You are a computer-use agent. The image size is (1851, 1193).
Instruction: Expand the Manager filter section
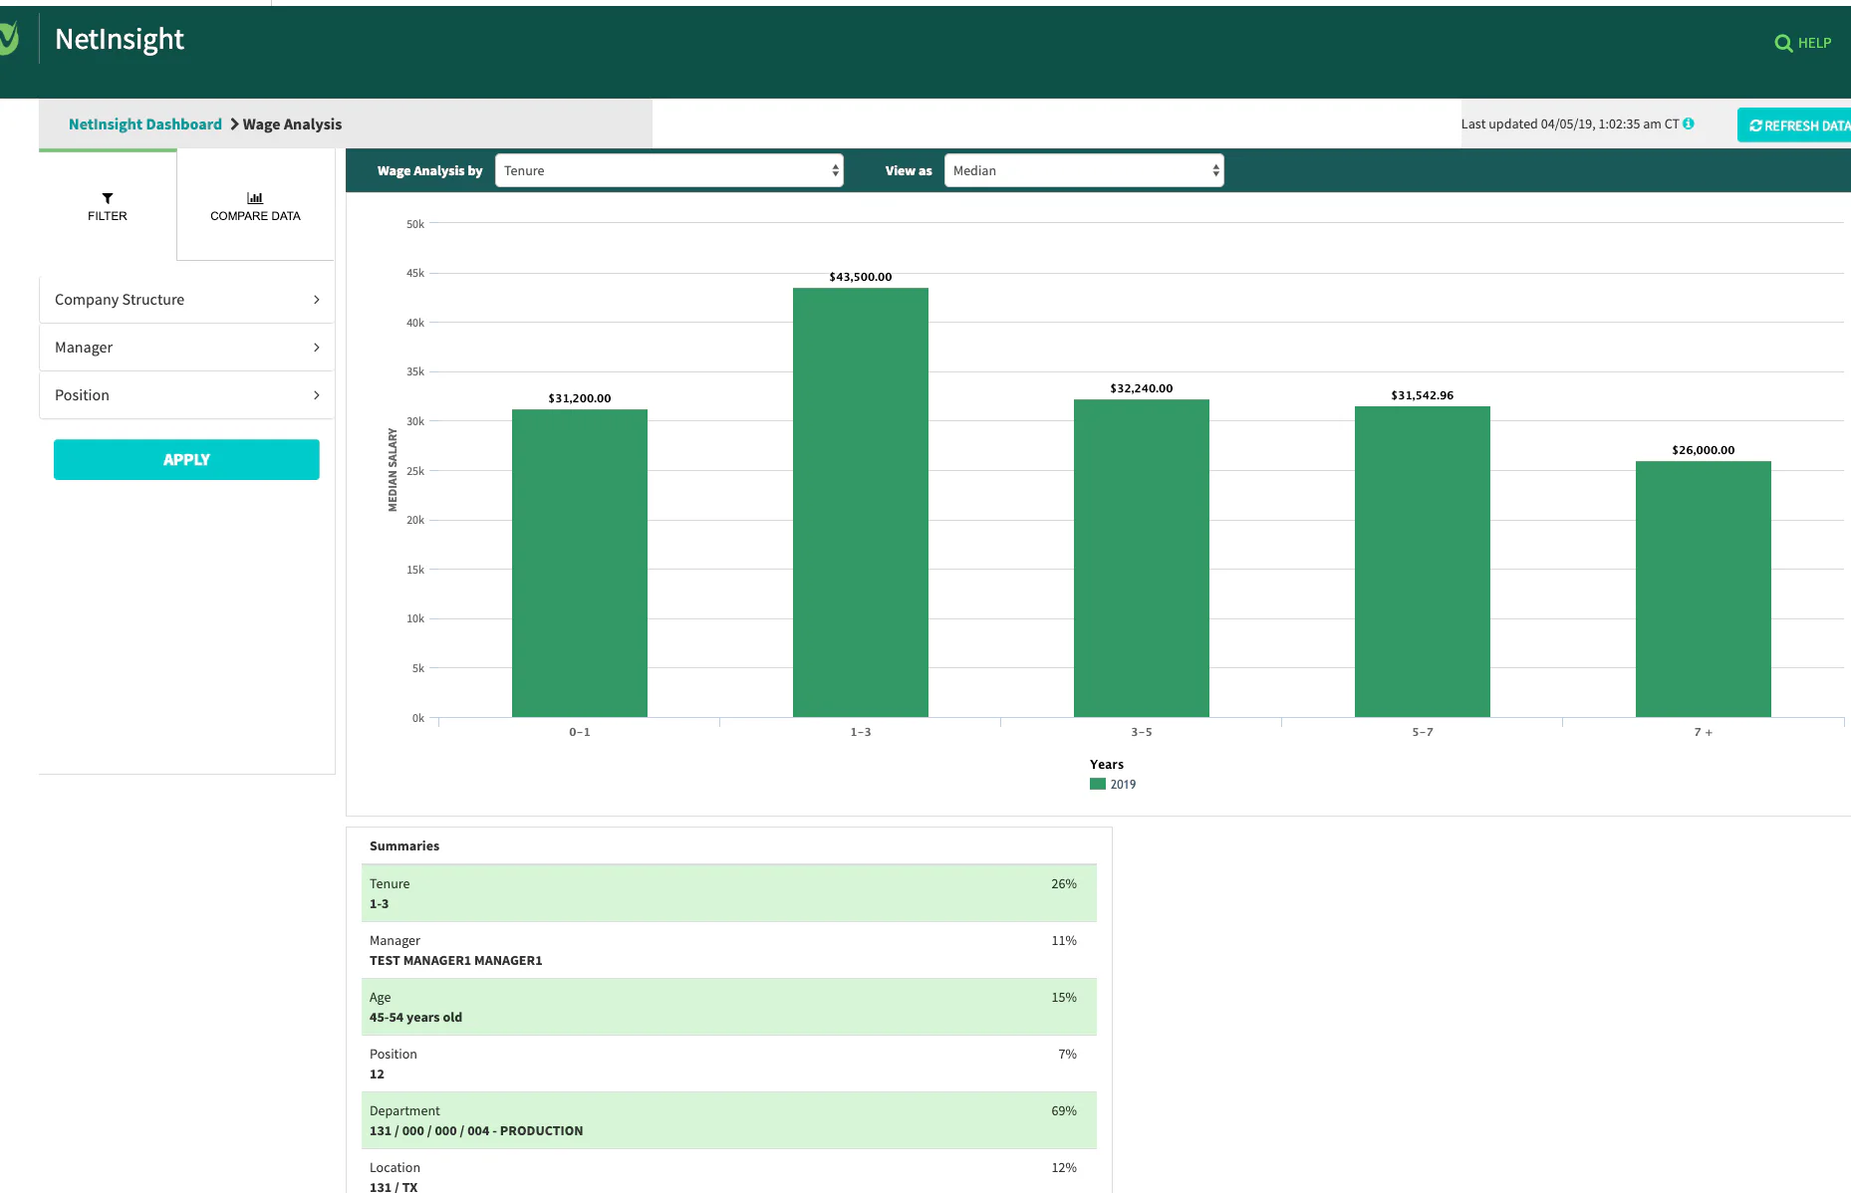186,348
